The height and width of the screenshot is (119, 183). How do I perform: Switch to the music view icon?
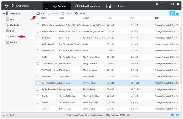pos(172,13)
